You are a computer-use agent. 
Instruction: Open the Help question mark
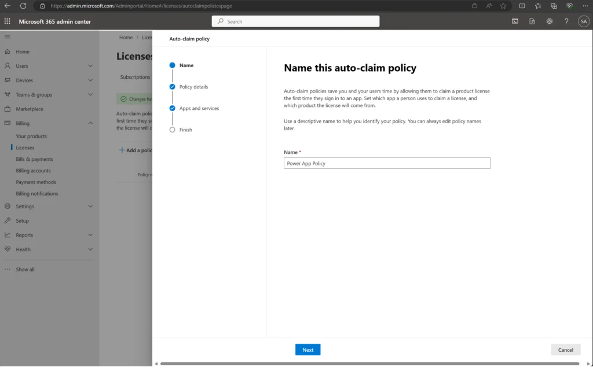tap(566, 21)
